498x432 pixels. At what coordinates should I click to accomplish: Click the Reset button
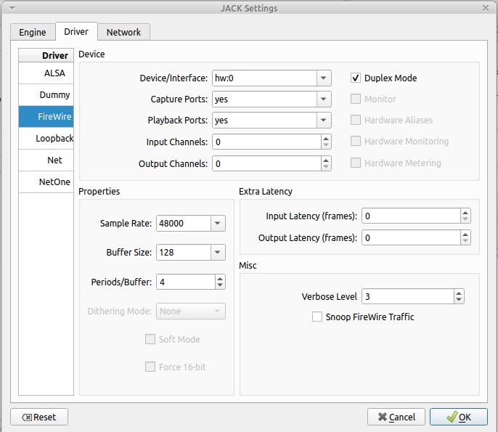pos(39,417)
